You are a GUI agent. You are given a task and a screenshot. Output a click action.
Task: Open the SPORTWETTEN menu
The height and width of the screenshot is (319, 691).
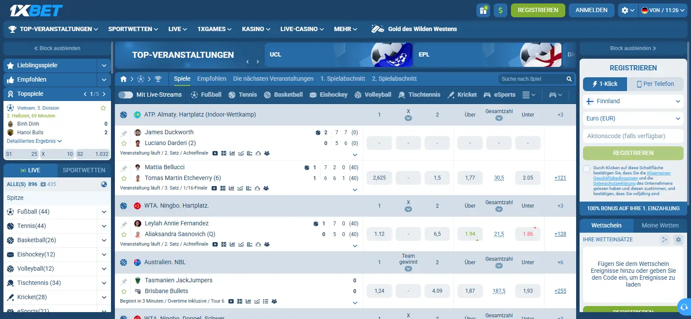coord(133,29)
